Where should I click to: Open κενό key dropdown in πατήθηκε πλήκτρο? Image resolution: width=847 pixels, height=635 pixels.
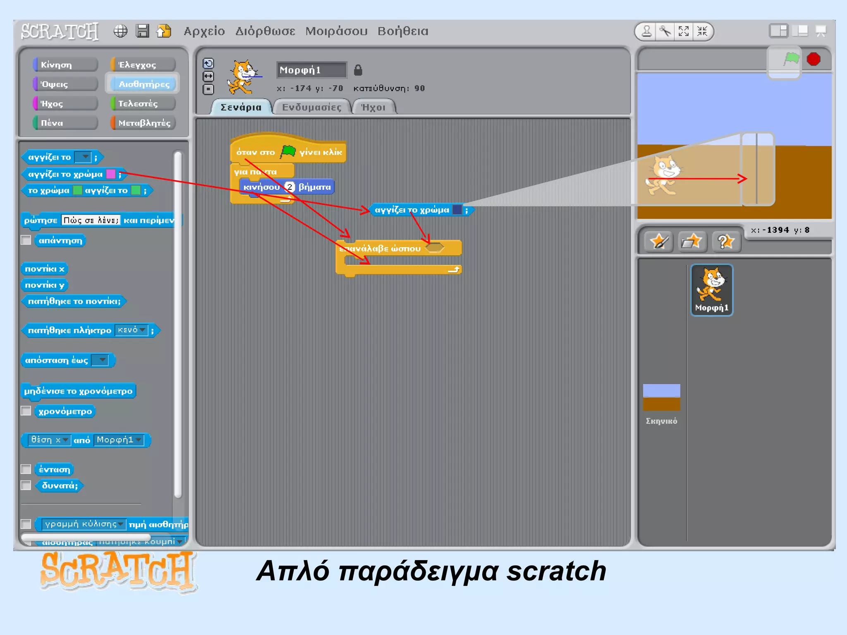(131, 330)
